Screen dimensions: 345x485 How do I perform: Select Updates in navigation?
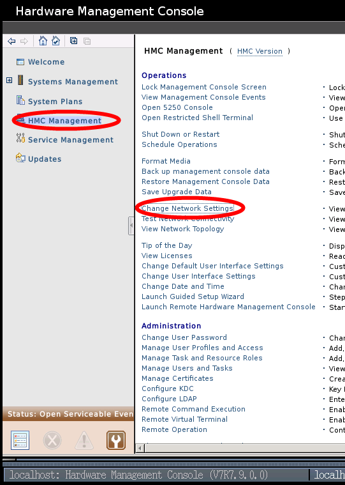point(45,159)
